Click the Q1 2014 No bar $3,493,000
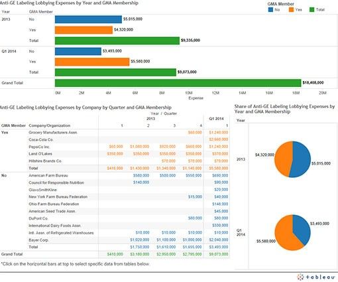This screenshot has height=282, width=338. pos(78,51)
